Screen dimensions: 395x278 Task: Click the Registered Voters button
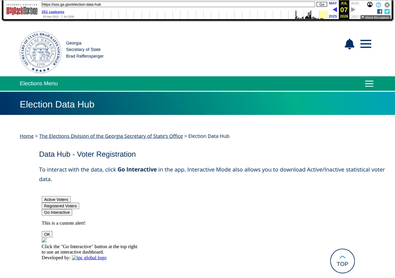click(61, 206)
